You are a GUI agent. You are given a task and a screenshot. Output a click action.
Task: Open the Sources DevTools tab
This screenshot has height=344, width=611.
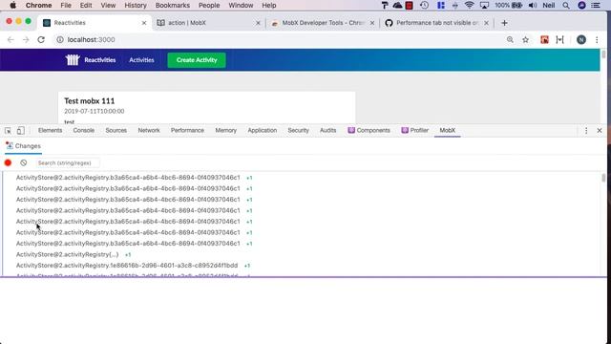116,130
